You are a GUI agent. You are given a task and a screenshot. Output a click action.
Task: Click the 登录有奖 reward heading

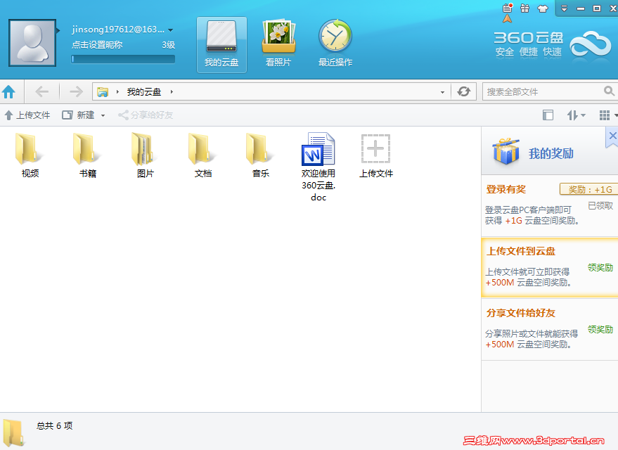click(506, 189)
